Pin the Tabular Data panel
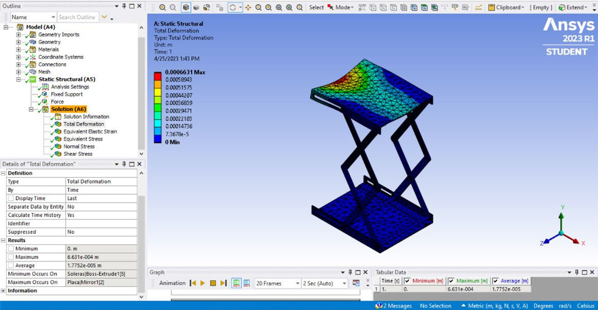This screenshot has width=598, height=310. (x=577, y=272)
